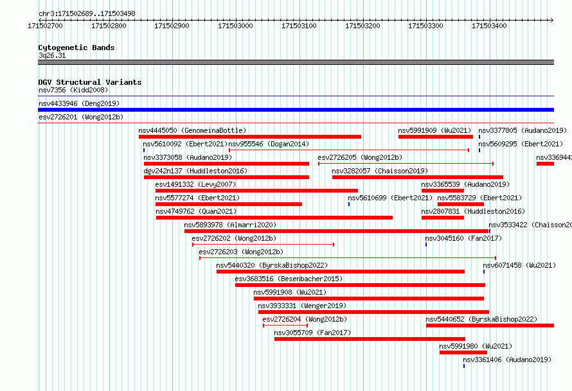572x391 pixels.
Task: Select nsv3933331 (Wenger2019) label
Action: pyautogui.click(x=301, y=306)
